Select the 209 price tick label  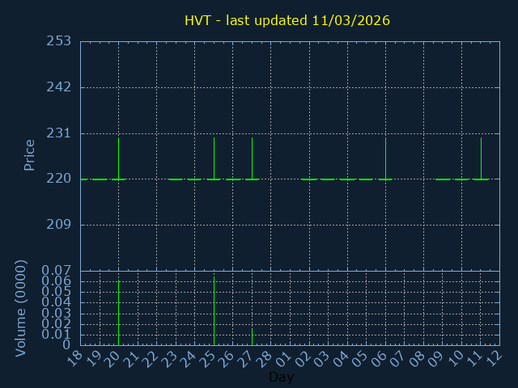point(58,225)
